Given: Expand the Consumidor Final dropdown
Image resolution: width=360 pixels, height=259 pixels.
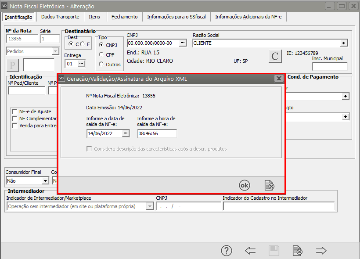Looking at the screenshot, I should tap(45, 180).
